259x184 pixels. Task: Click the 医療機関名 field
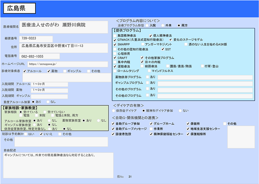coord(65,26)
